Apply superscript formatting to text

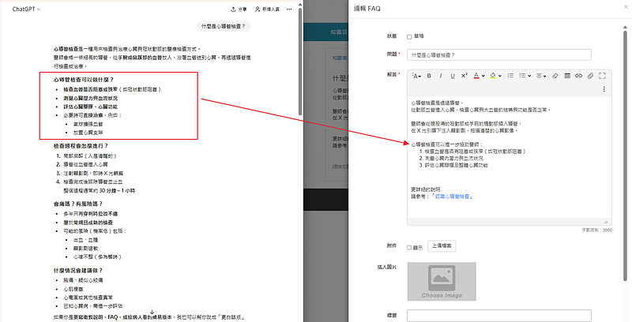[465, 76]
